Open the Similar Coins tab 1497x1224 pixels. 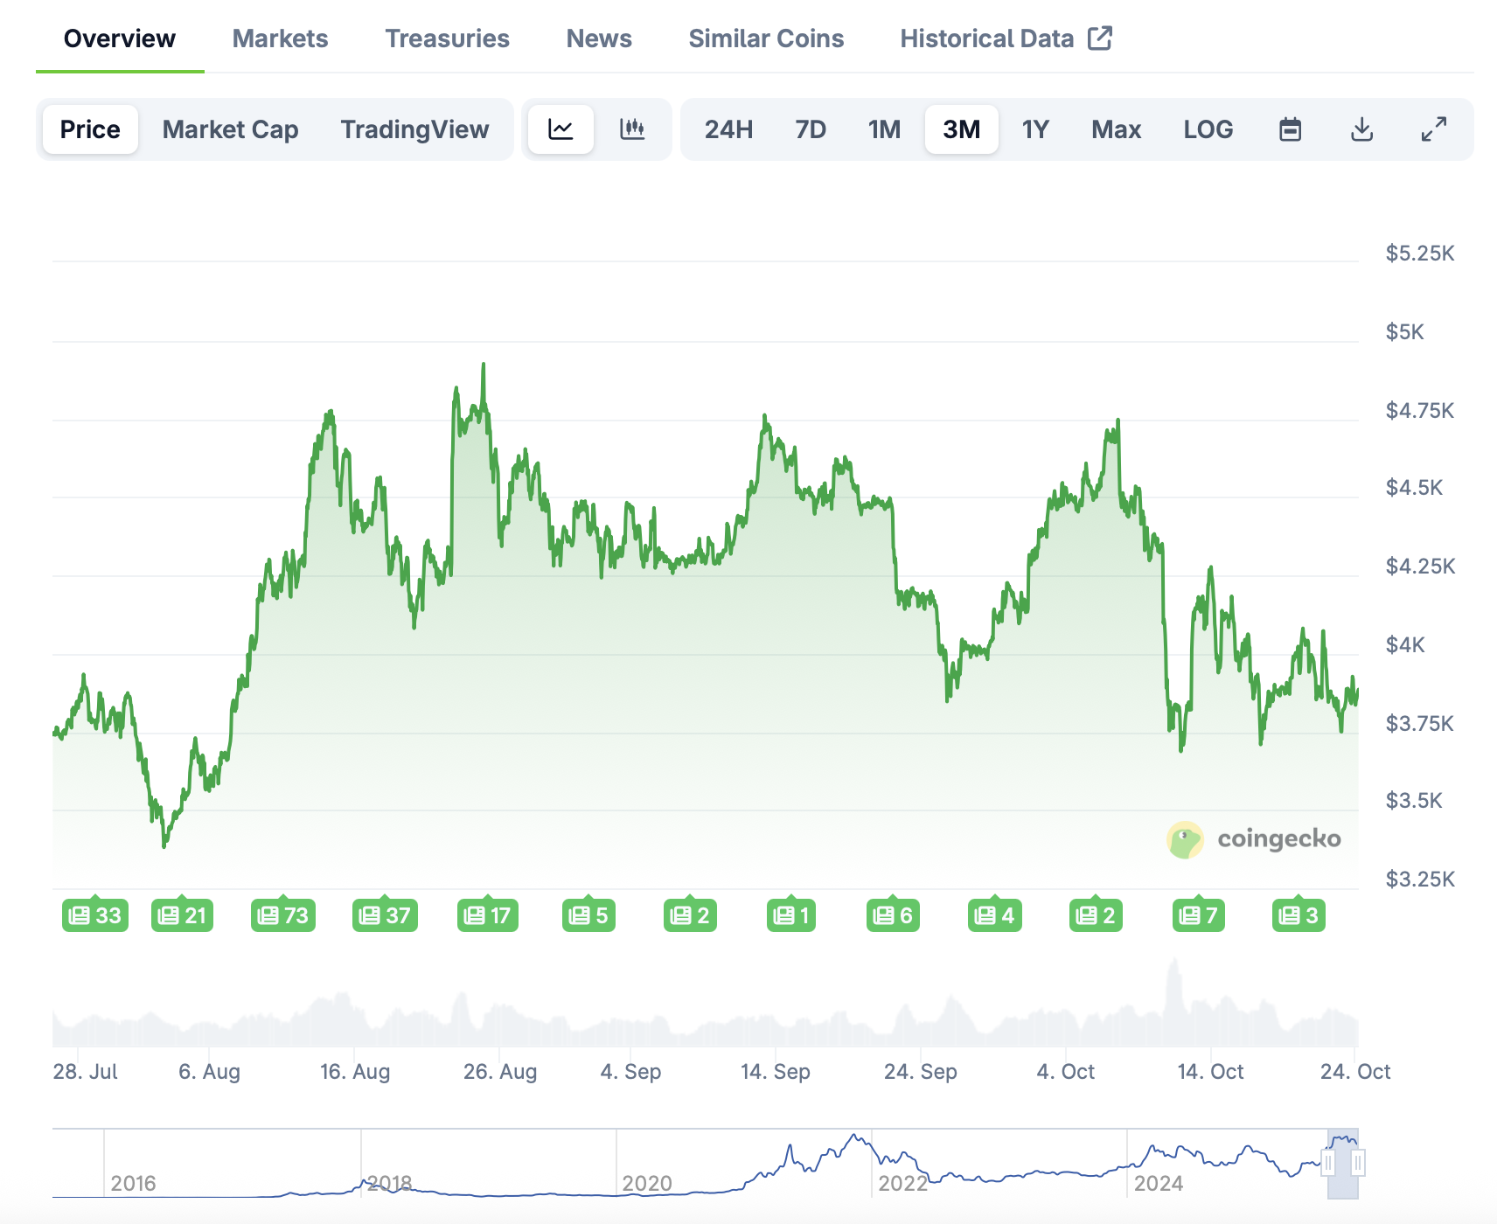click(766, 38)
